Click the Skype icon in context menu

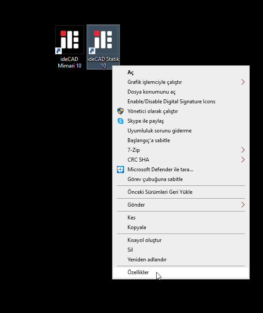[120, 121]
